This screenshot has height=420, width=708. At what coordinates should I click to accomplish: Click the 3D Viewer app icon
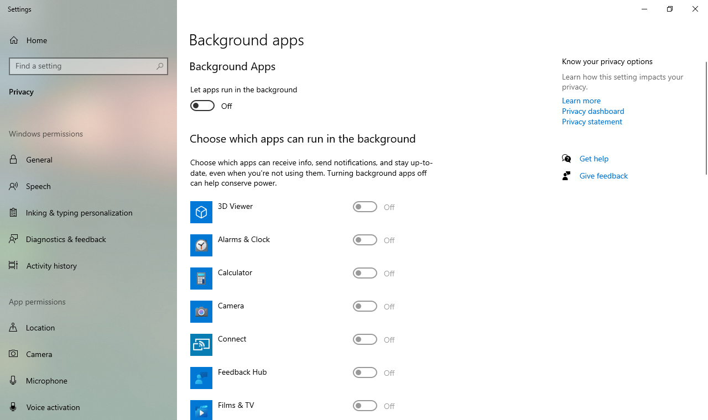pyautogui.click(x=201, y=212)
